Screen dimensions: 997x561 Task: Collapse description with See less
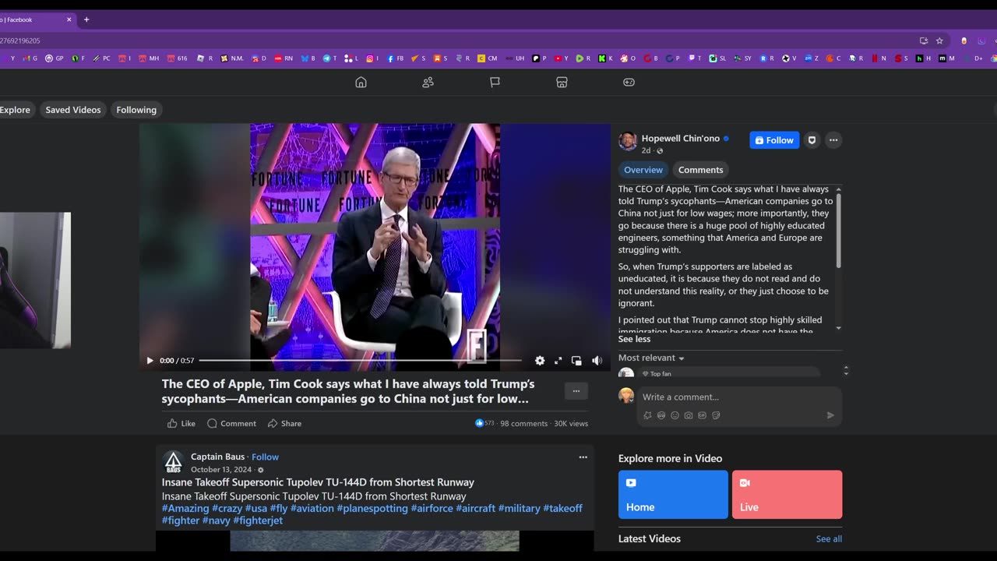point(634,339)
